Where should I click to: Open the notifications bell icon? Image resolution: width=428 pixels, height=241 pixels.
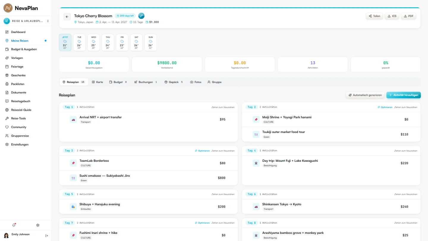14,225
